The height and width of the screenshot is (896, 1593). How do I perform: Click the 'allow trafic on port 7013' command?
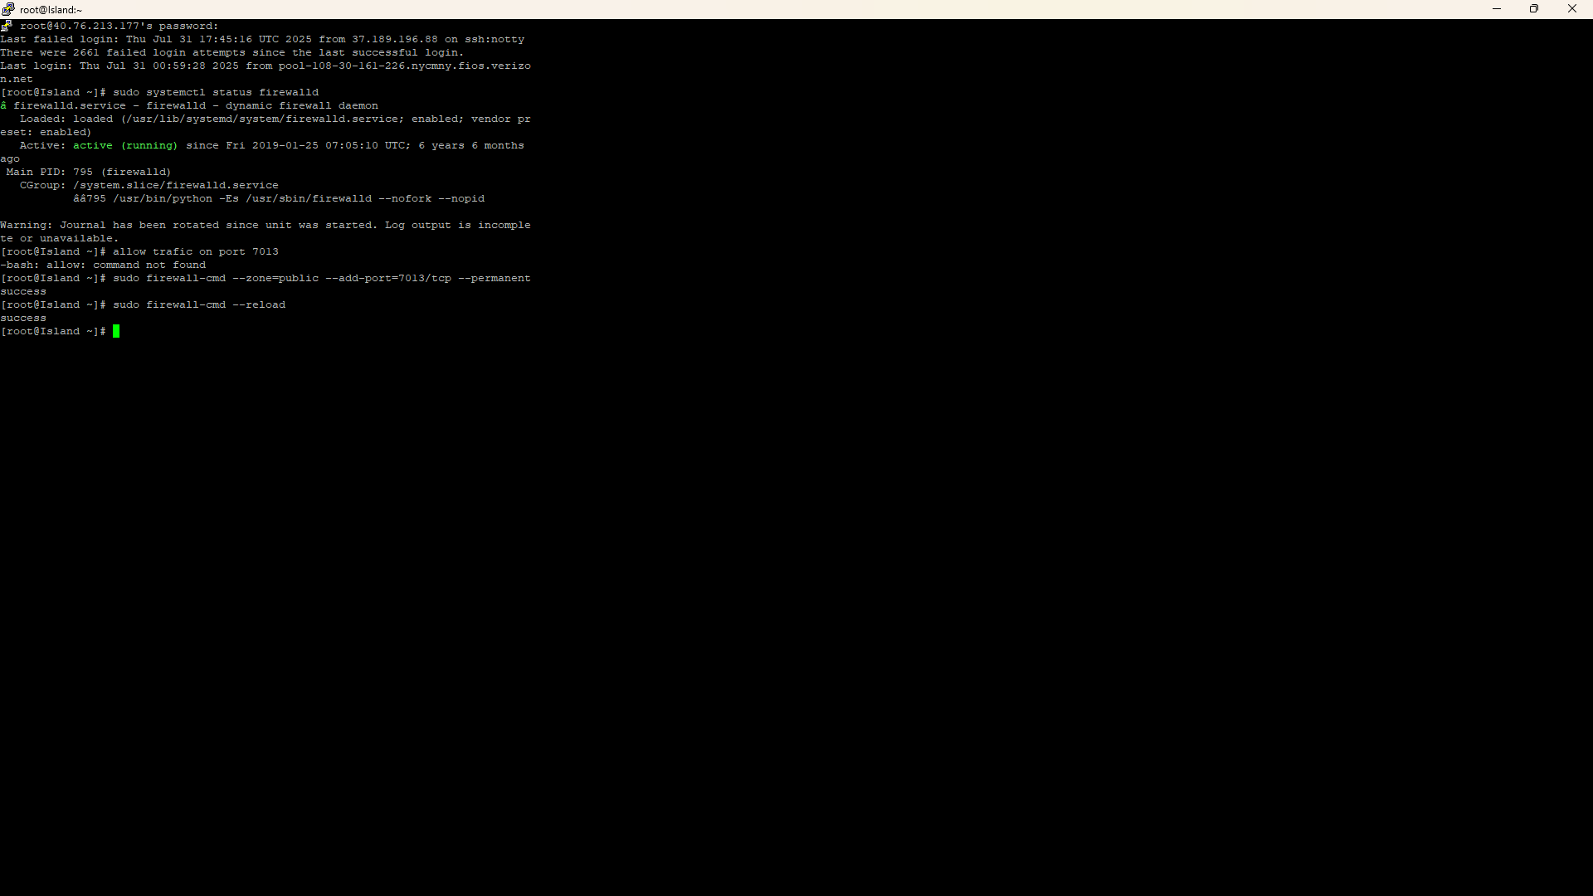pyautogui.click(x=196, y=251)
